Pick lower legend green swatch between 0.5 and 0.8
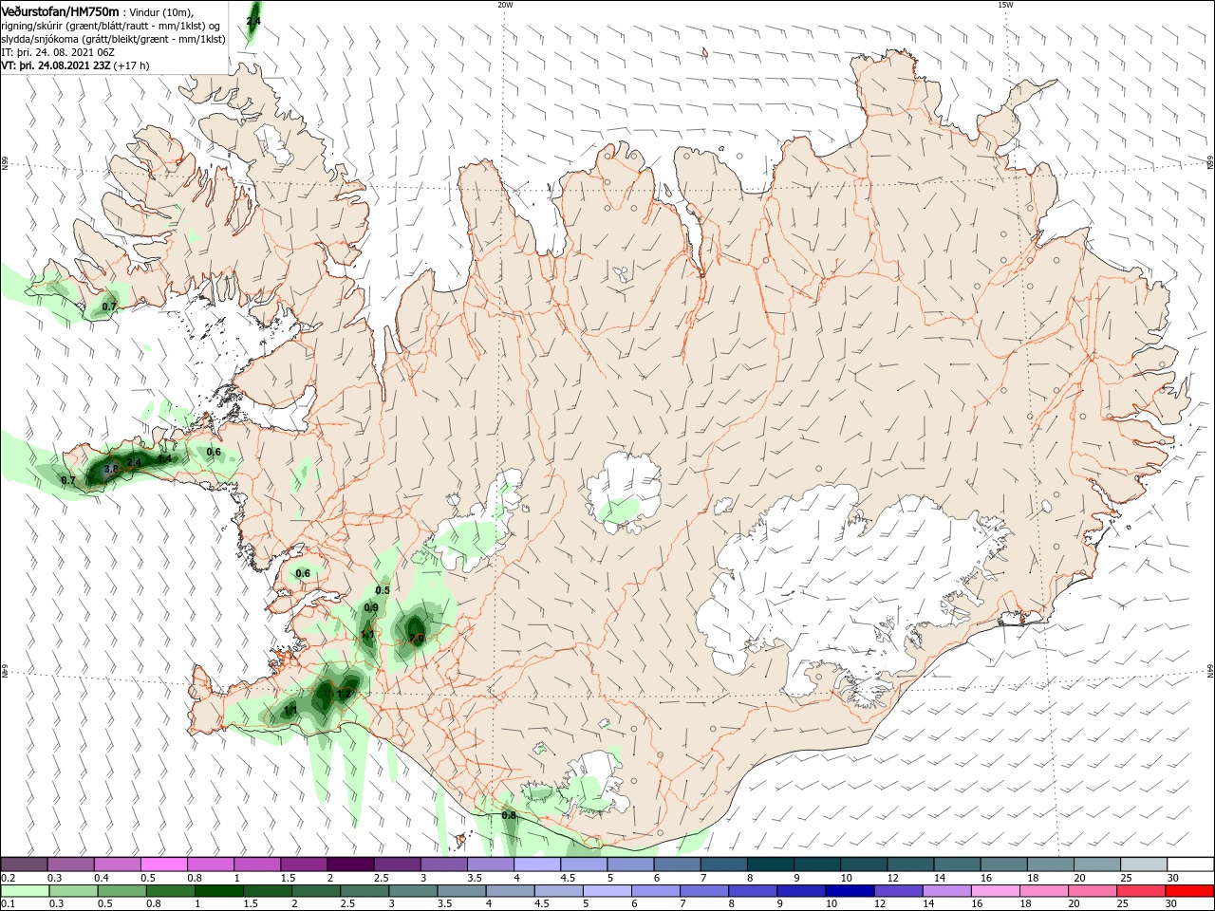 121,891
